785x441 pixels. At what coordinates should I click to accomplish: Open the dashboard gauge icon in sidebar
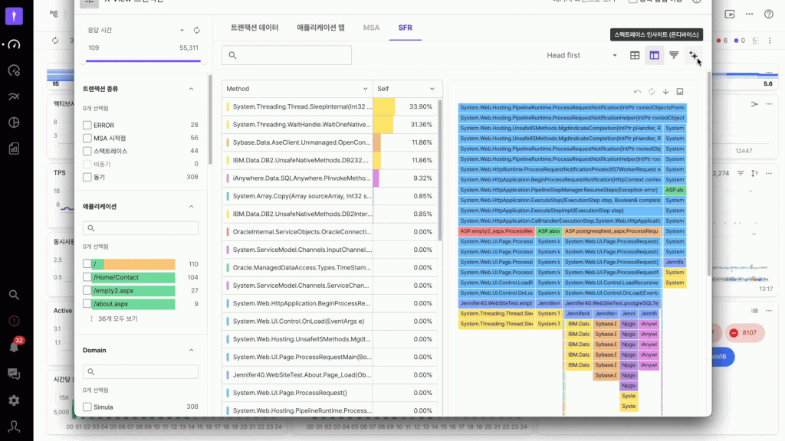pos(14,44)
